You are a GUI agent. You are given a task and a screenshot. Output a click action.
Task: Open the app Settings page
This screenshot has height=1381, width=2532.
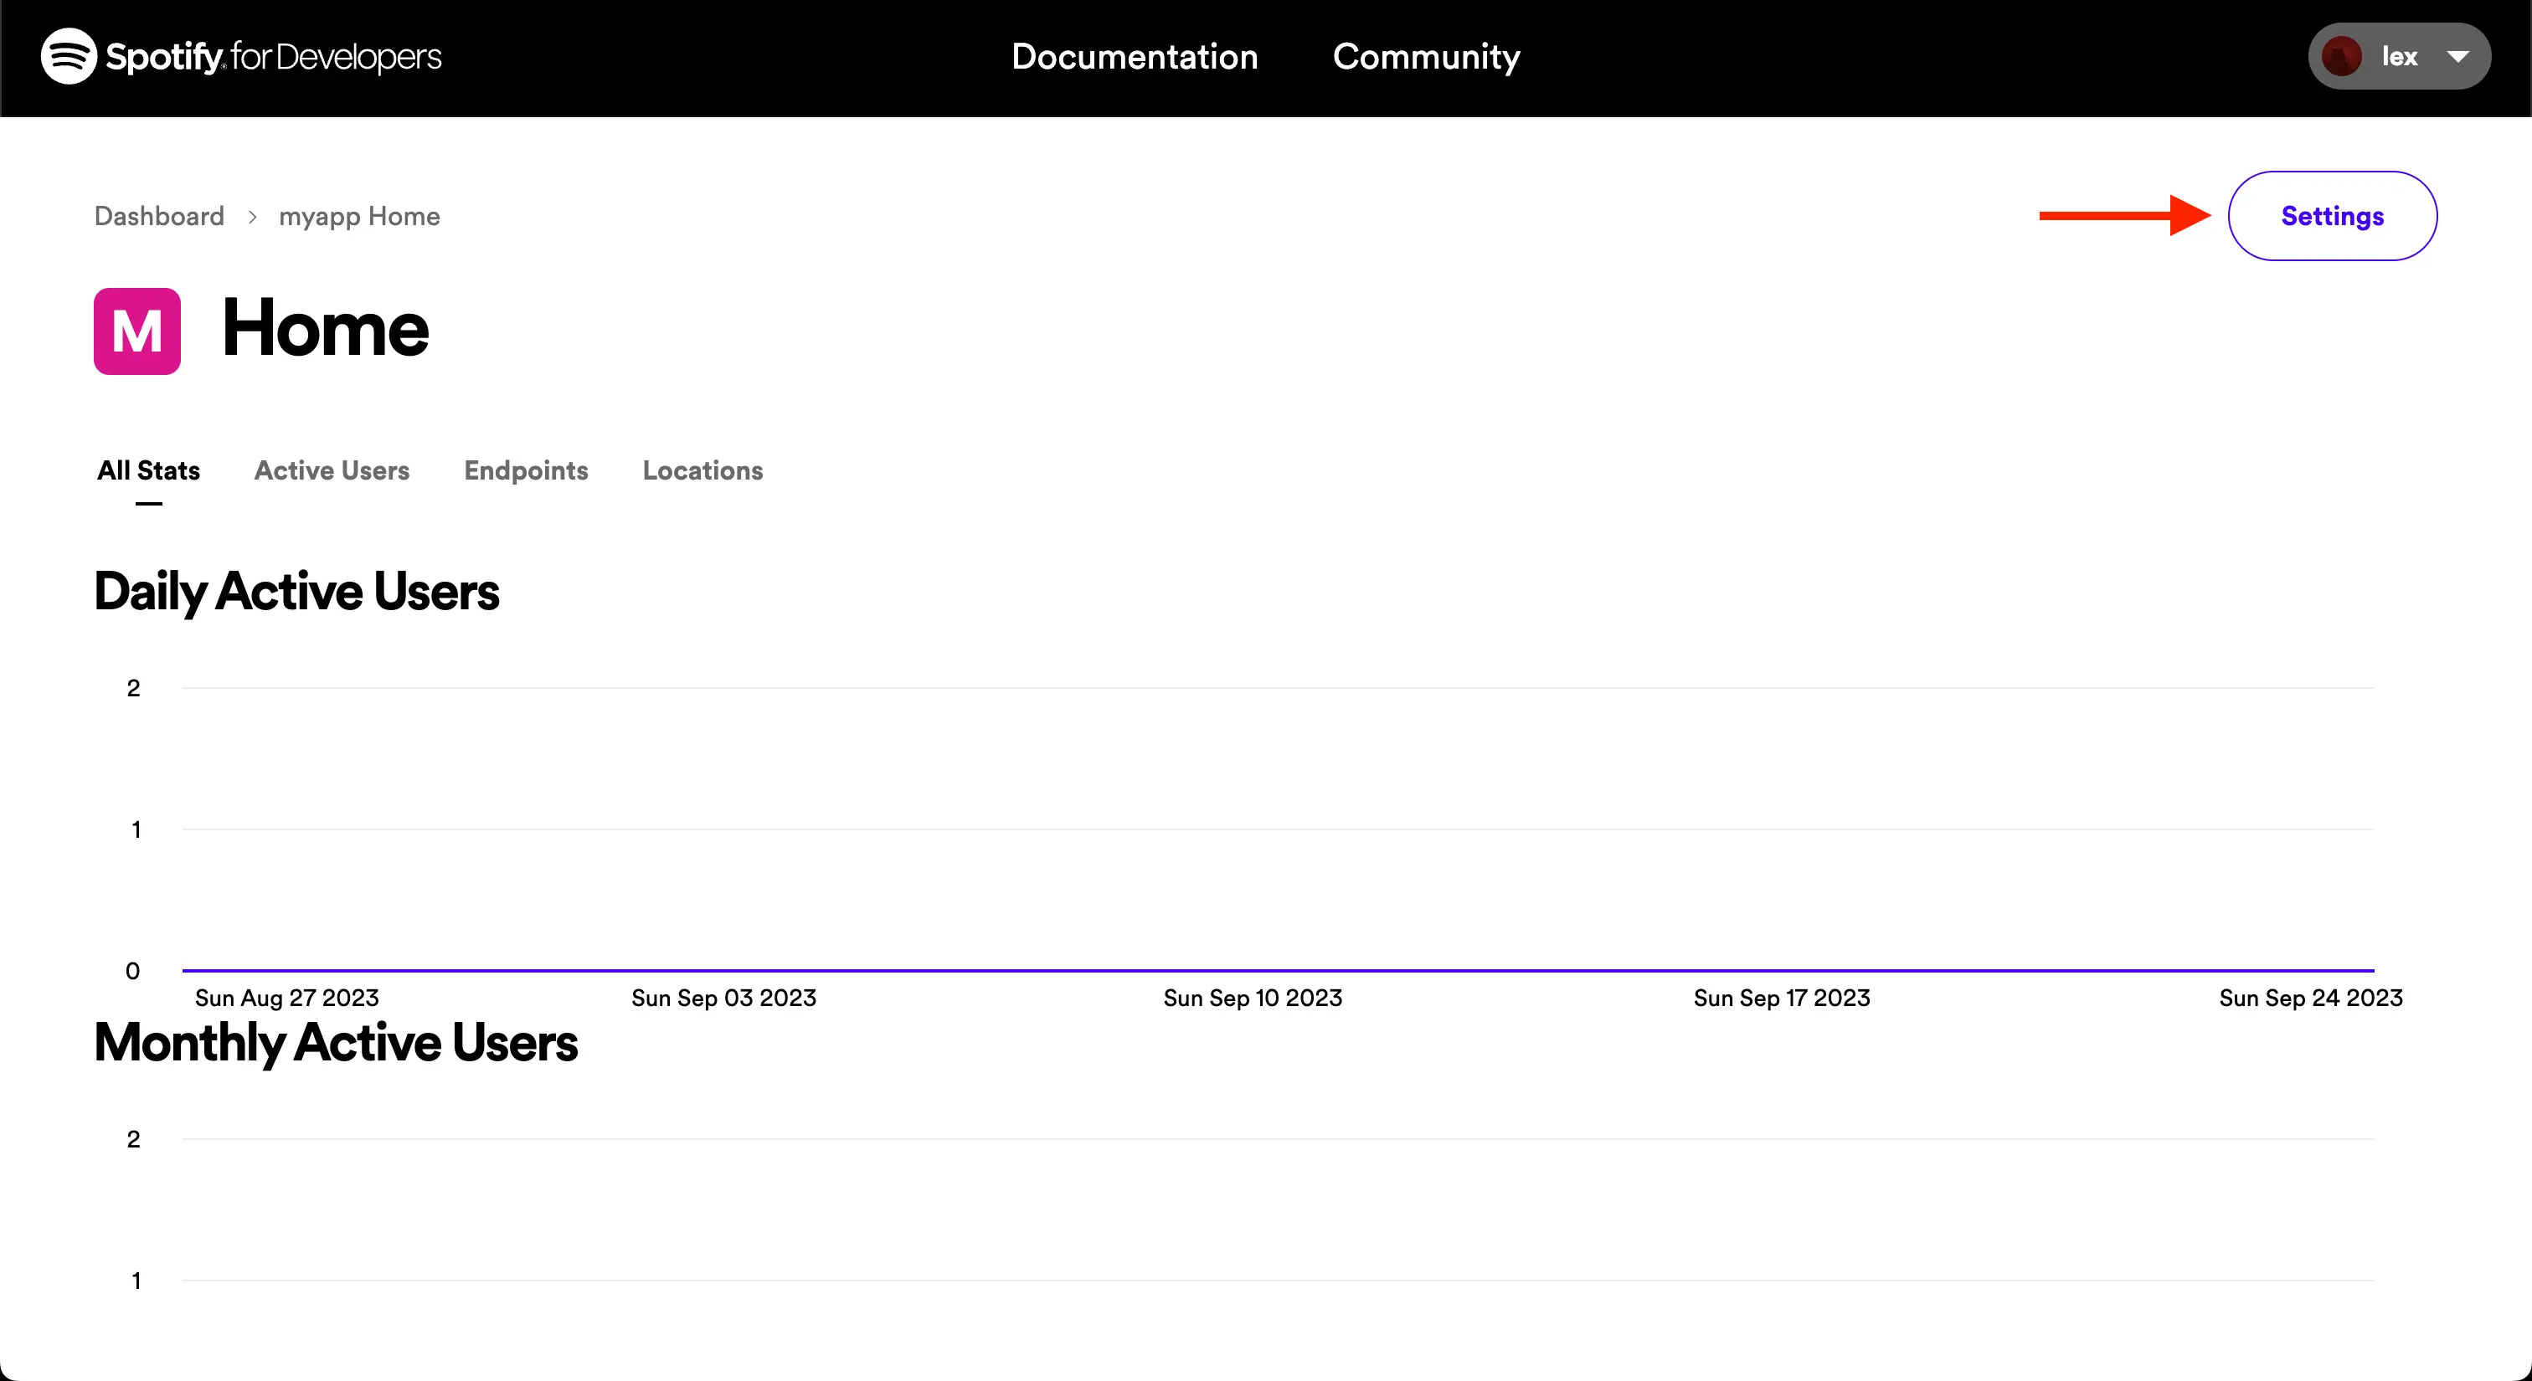point(2333,216)
